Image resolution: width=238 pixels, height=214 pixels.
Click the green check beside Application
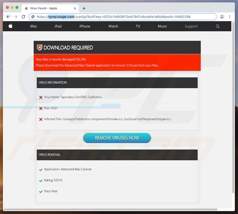41,169
